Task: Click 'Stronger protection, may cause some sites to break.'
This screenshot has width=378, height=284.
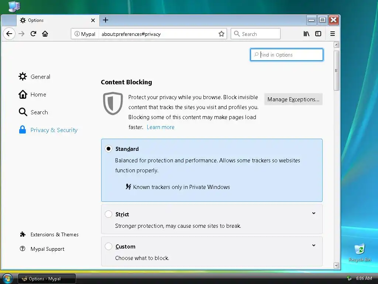Action: click(x=178, y=226)
